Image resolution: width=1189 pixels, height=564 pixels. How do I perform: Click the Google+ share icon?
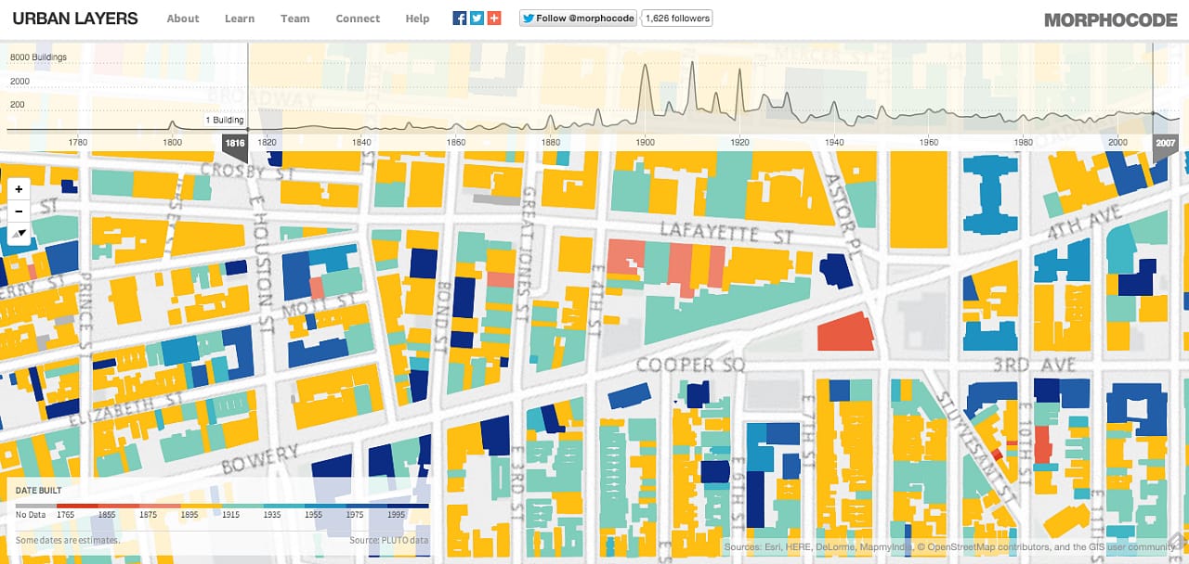click(x=493, y=17)
